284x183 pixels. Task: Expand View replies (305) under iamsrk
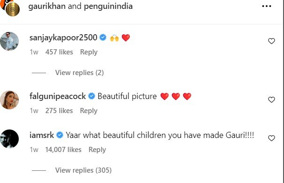(x=83, y=170)
